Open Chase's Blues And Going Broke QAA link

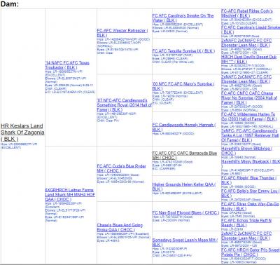(120, 227)
